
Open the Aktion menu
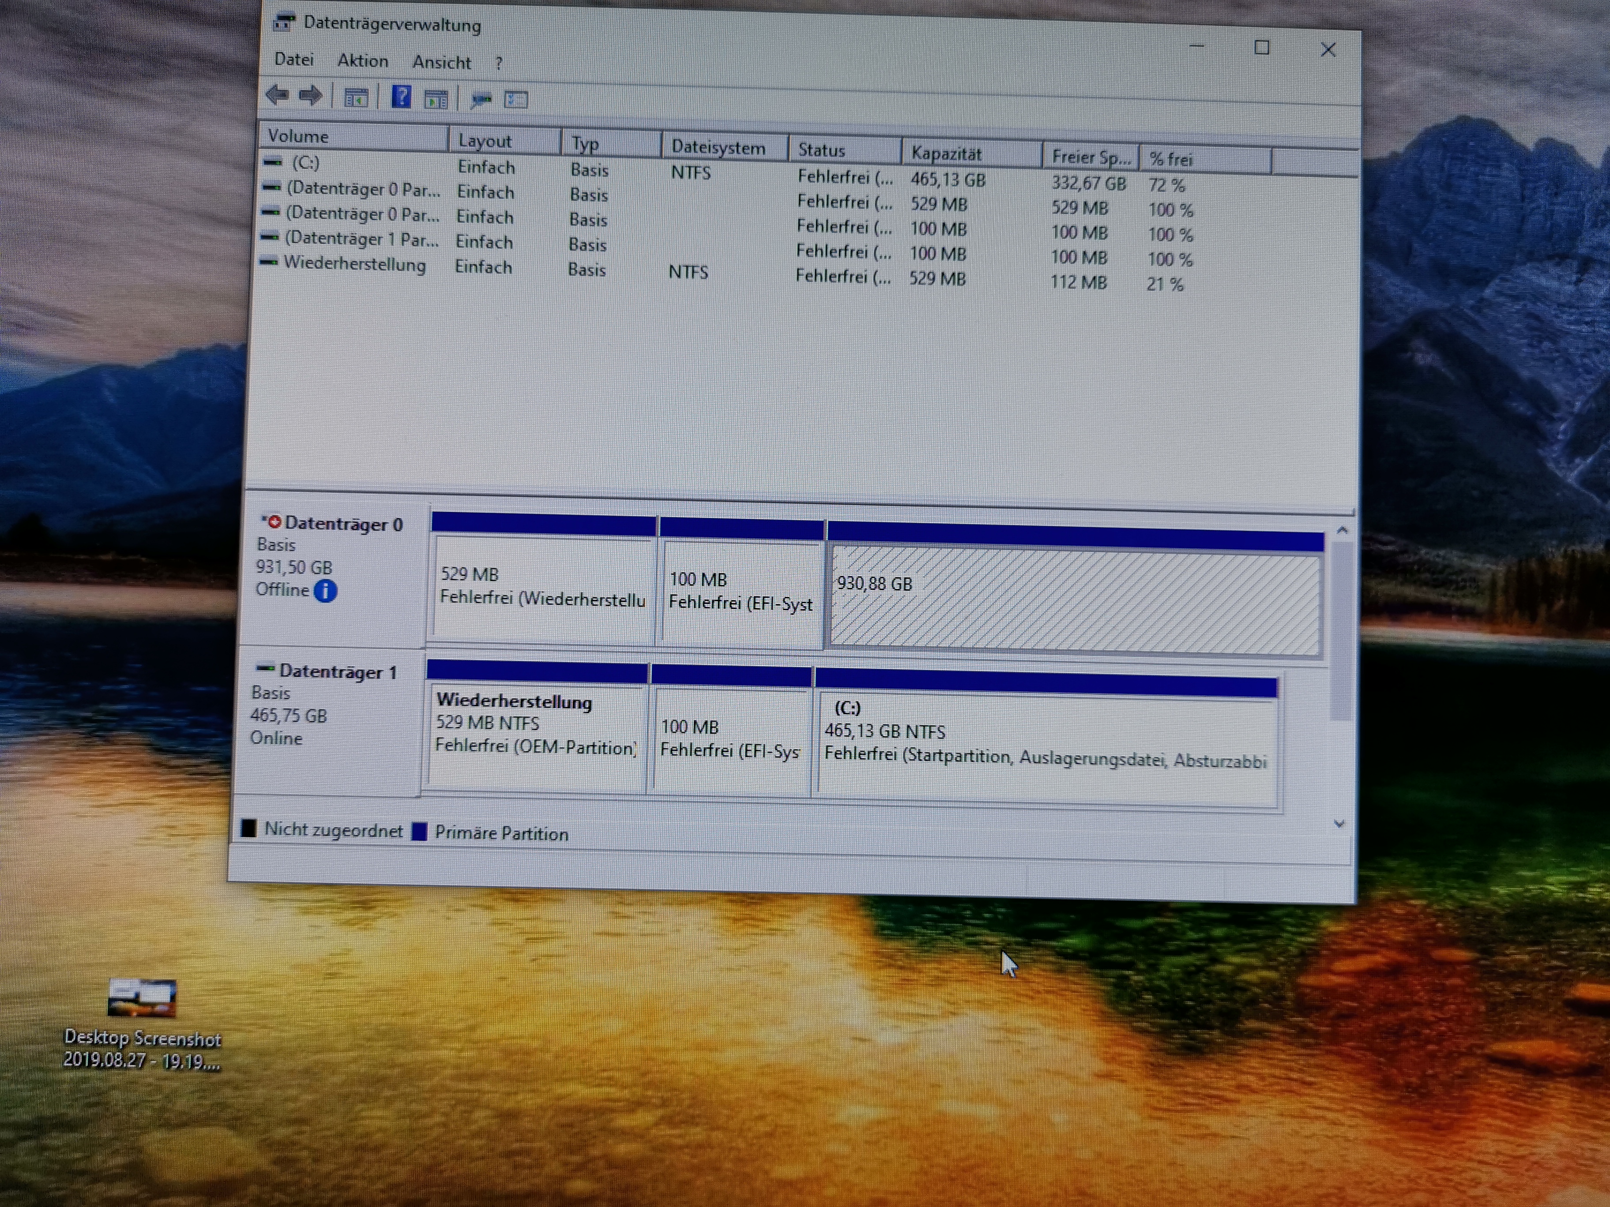point(362,61)
